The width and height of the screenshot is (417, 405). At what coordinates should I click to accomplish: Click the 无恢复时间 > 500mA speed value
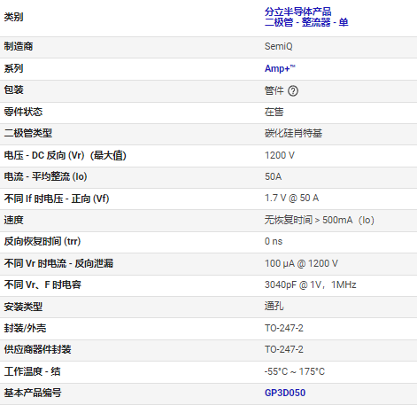(320, 220)
